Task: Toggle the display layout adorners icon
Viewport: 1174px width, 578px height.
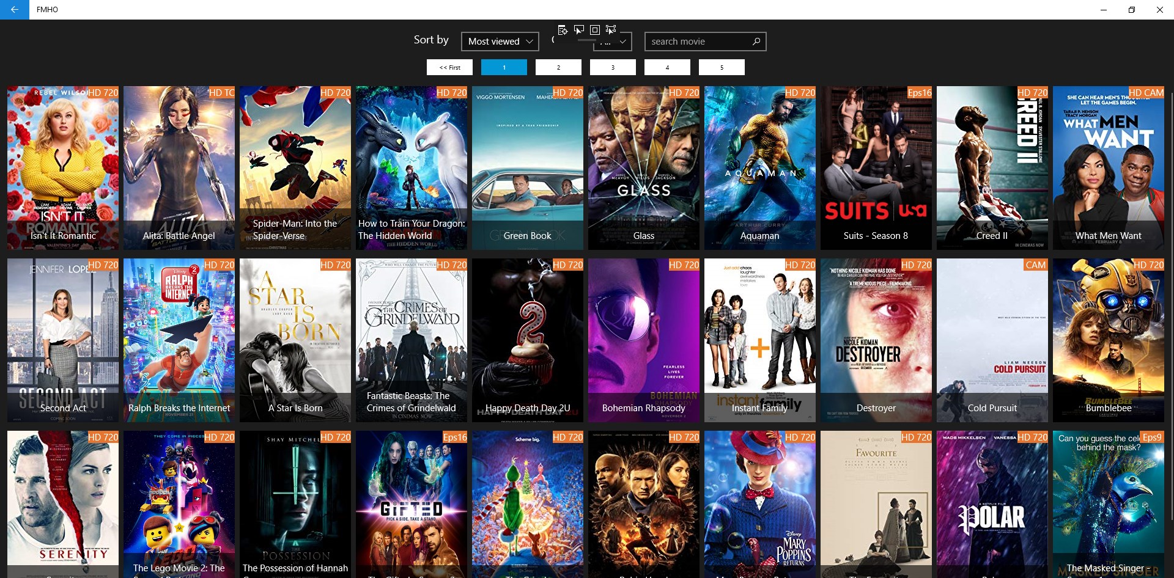Action: 594,30
